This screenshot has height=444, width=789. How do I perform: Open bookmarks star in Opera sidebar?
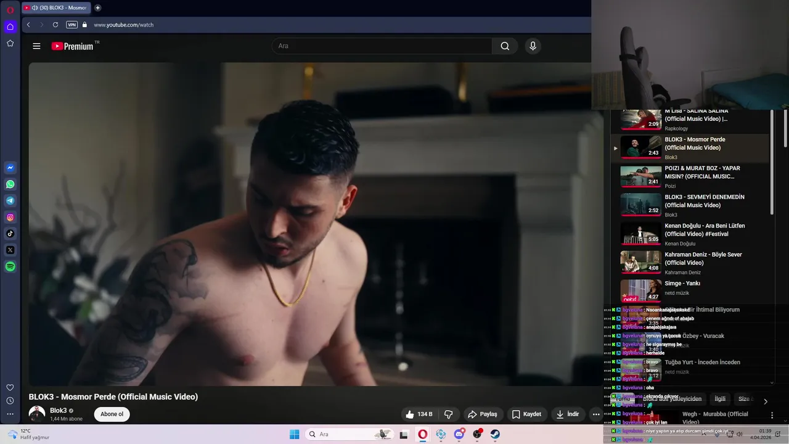[10, 43]
